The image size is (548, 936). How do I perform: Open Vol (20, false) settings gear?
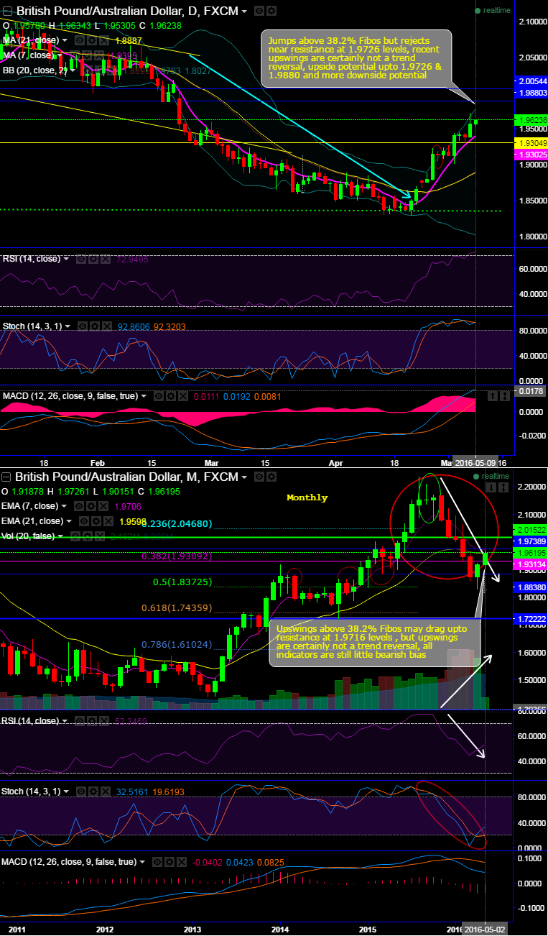(x=88, y=536)
